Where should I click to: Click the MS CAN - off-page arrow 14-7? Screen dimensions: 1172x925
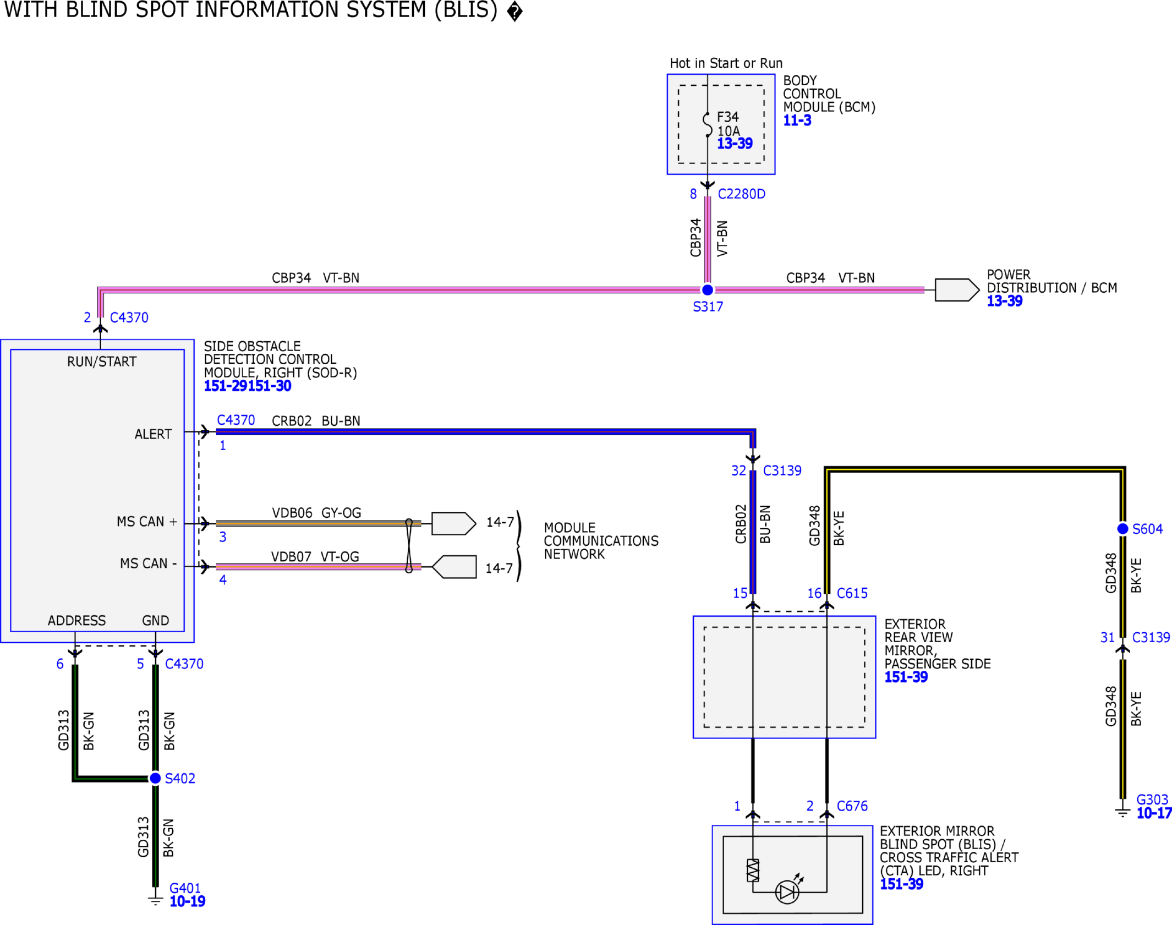tap(454, 567)
